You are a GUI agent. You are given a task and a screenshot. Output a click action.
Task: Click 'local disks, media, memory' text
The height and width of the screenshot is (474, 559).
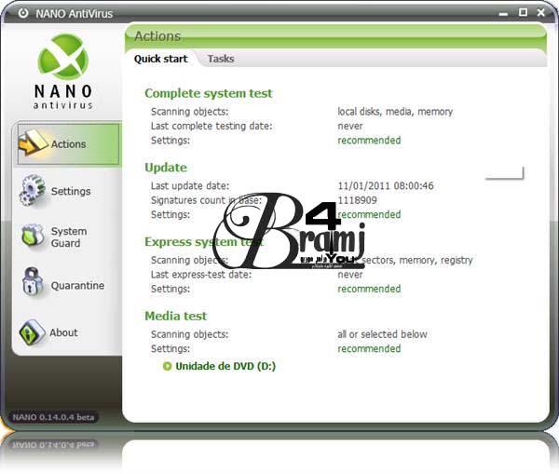point(395,112)
